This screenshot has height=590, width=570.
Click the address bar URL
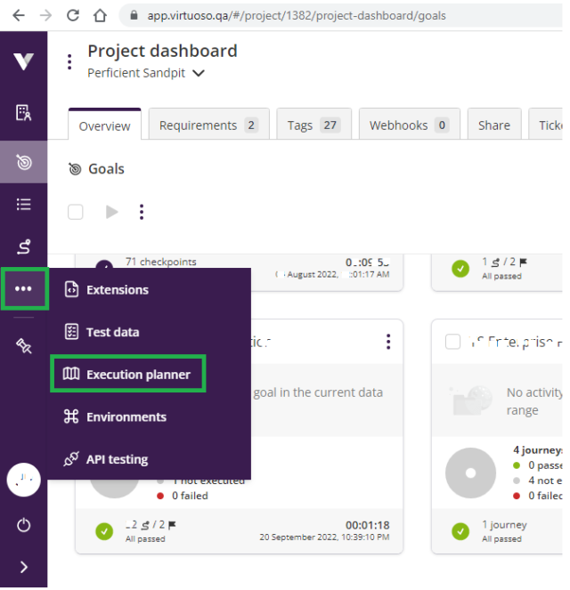coord(297,15)
